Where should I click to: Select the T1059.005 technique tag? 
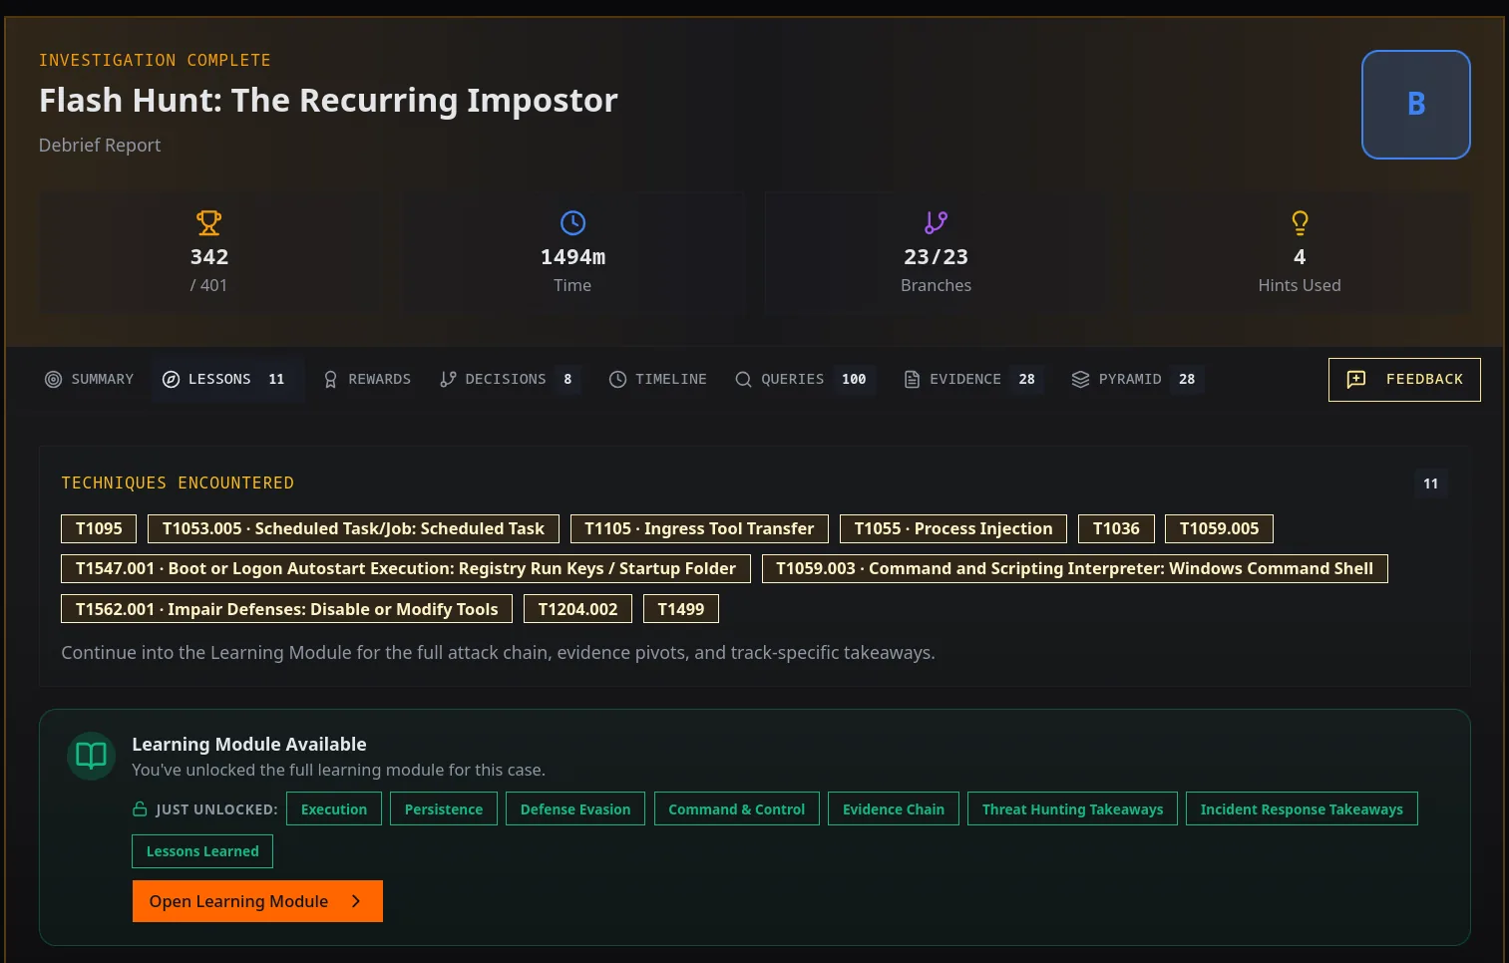[1219, 528]
